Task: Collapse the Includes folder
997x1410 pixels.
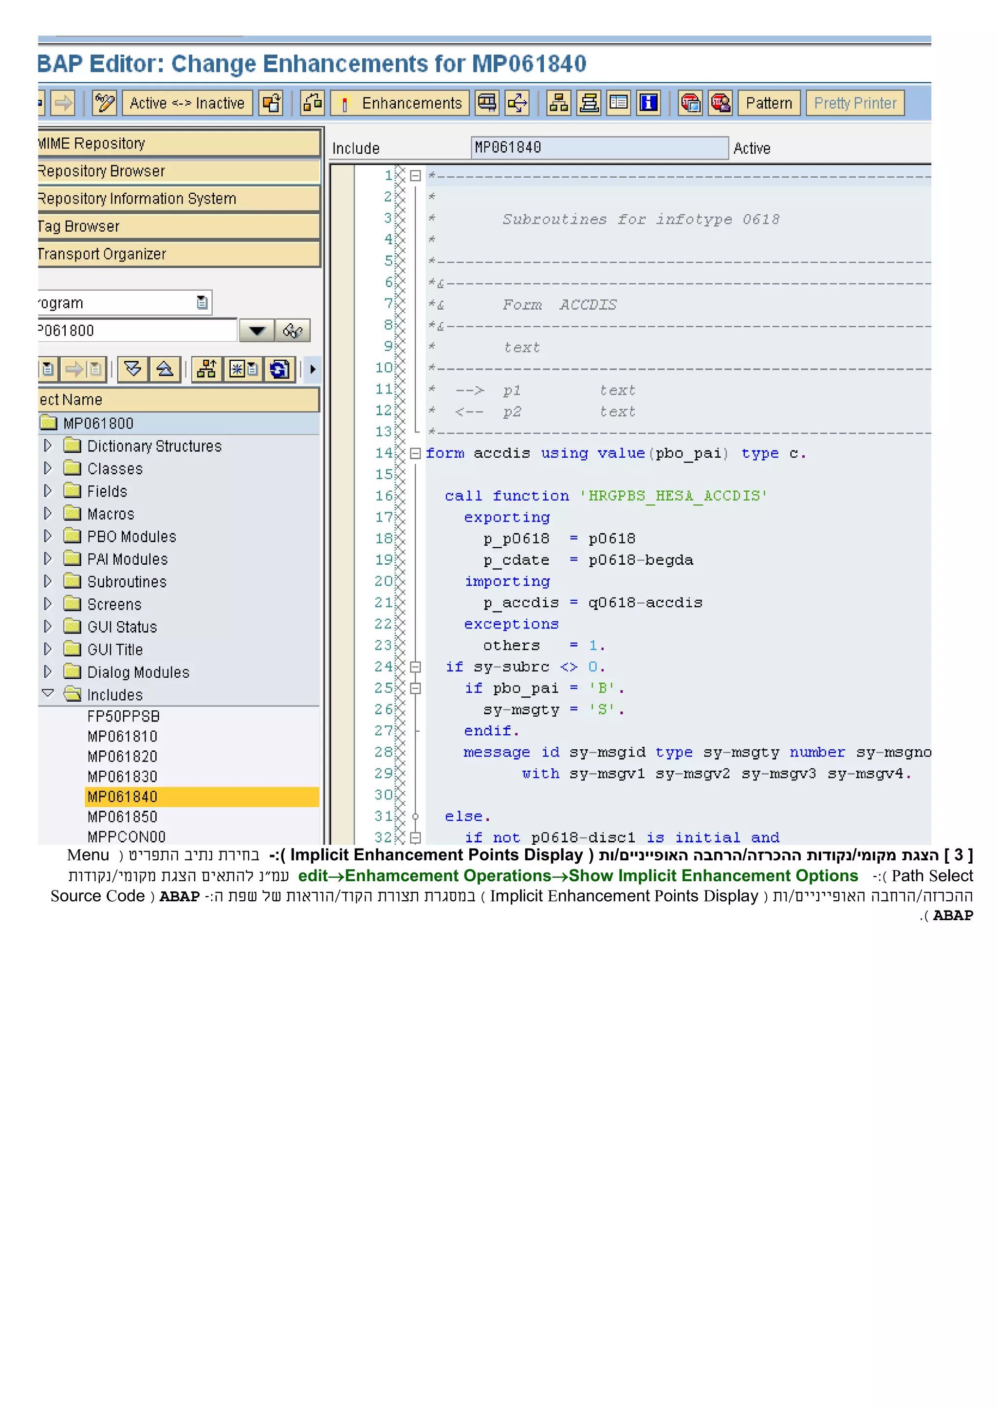Action: click(48, 694)
